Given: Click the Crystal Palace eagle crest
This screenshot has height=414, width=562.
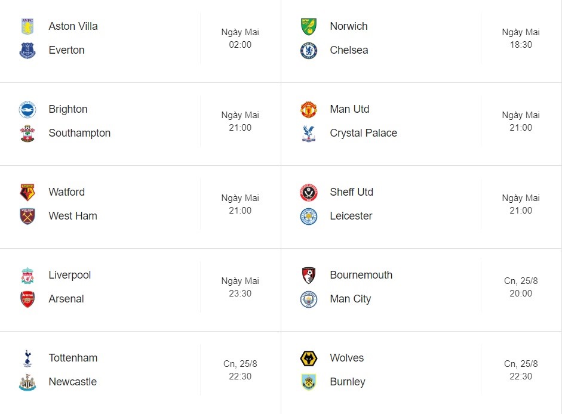Looking at the screenshot, I should [309, 133].
